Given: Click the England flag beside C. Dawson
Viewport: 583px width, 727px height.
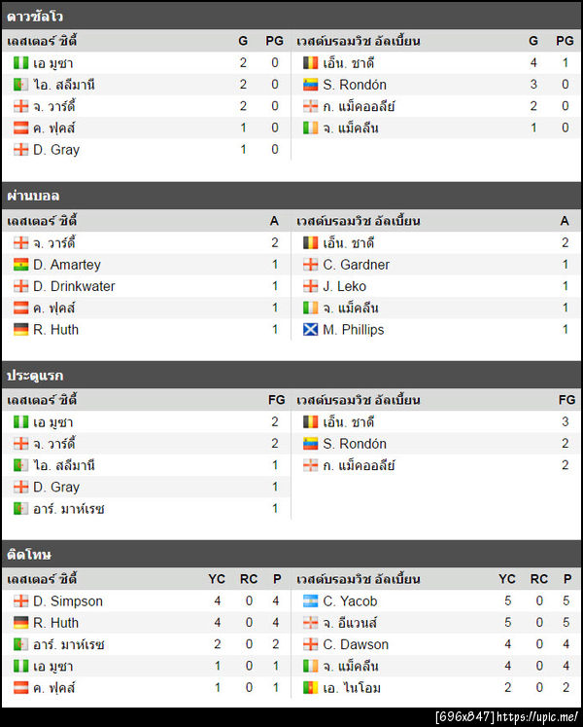Looking at the screenshot, I should 311,644.
